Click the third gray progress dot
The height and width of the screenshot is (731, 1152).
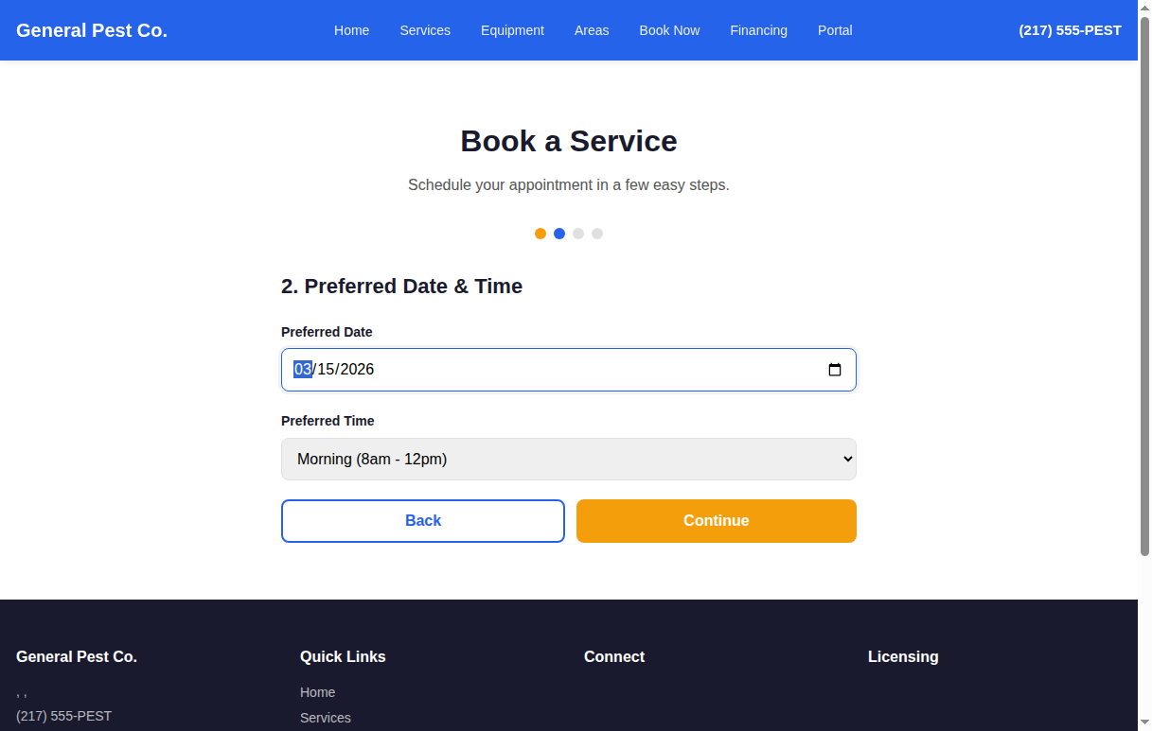(578, 233)
